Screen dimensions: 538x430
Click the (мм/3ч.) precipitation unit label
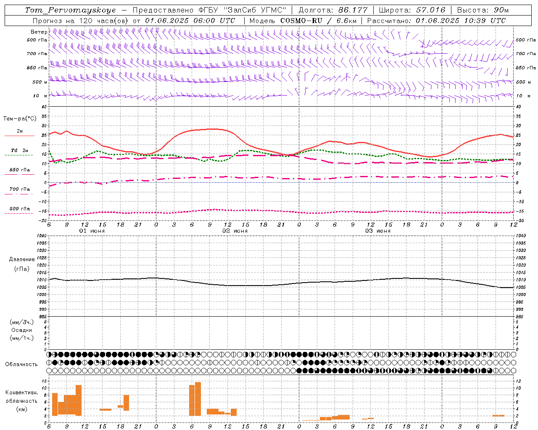click(x=22, y=322)
